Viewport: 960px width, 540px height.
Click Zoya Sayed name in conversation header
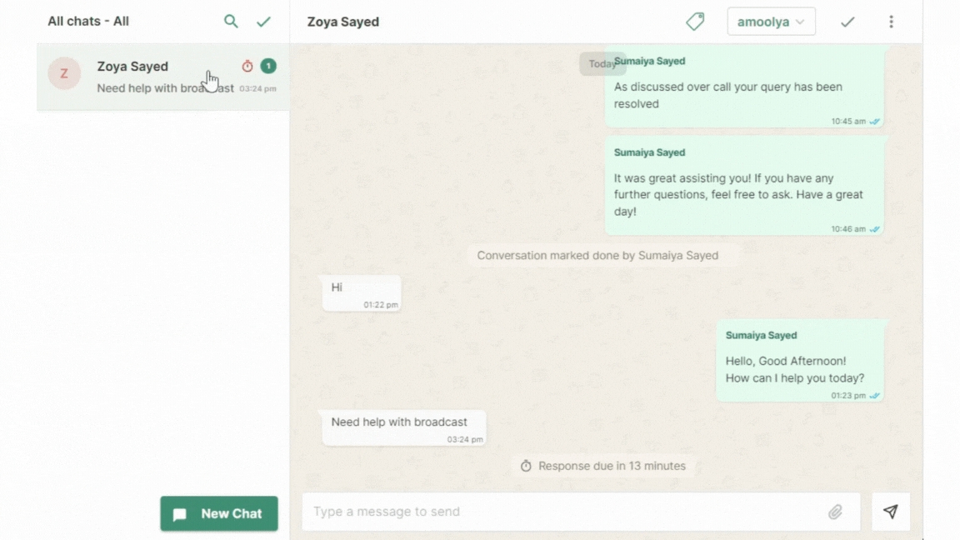pyautogui.click(x=343, y=22)
